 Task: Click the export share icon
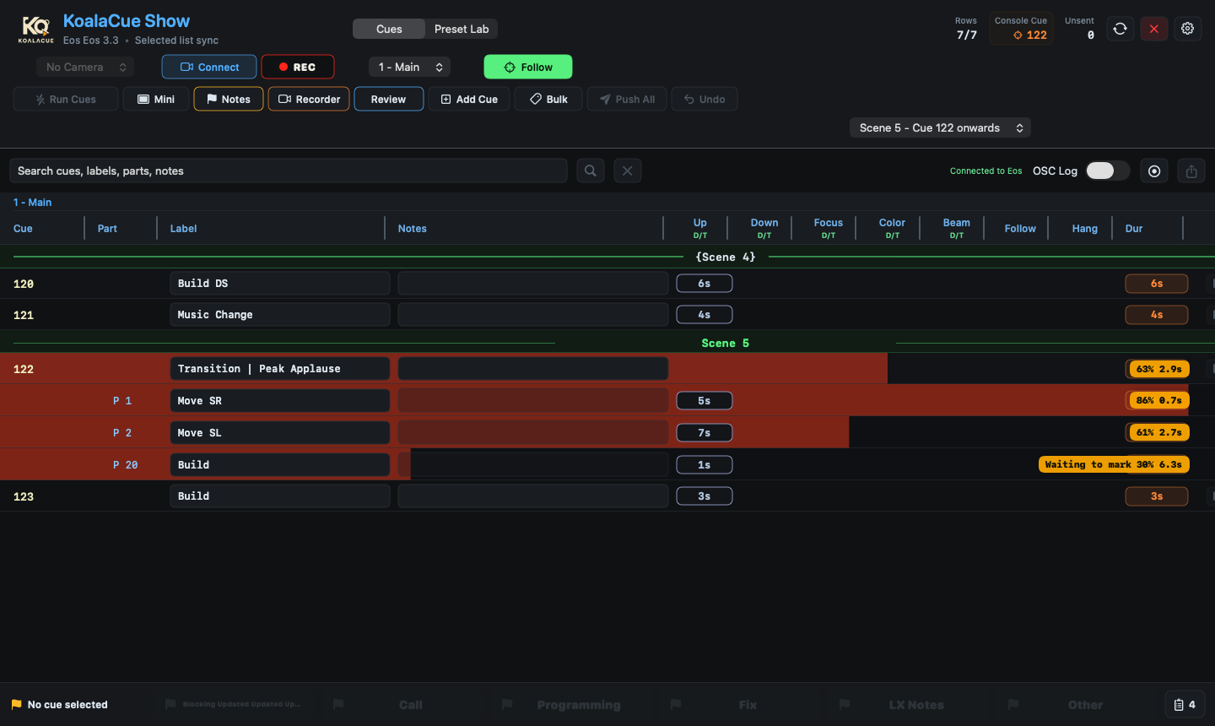1191,171
